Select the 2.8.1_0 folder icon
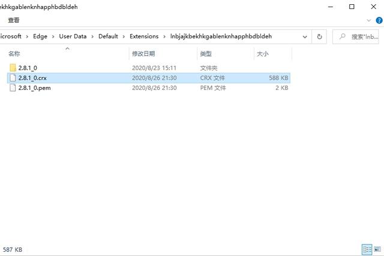This screenshot has width=384, height=256. tap(13, 68)
